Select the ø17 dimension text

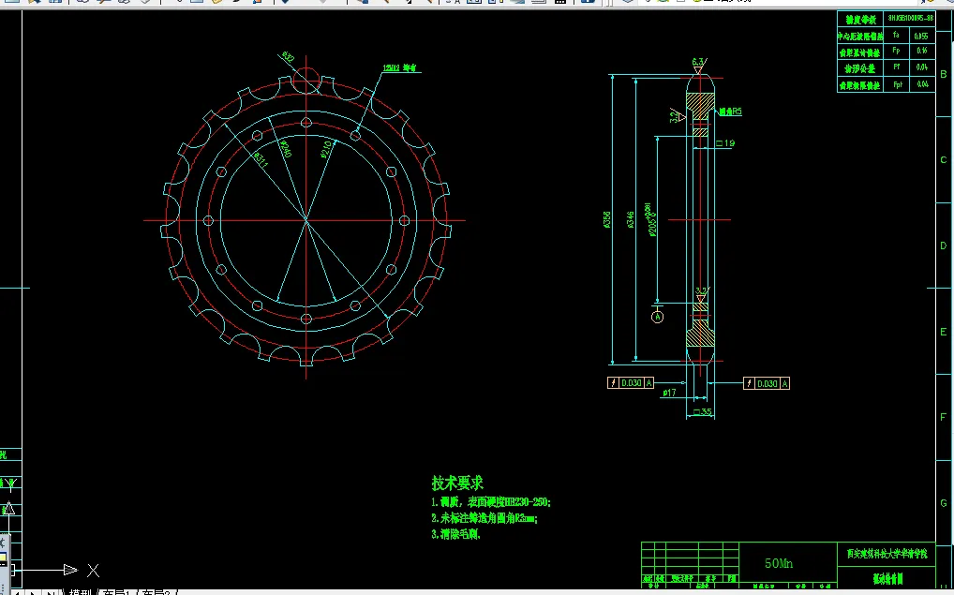669,393
